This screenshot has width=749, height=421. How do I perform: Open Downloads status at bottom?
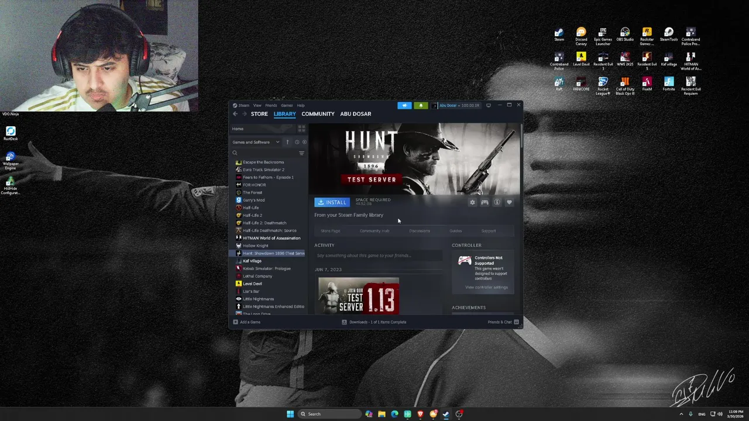tap(374, 322)
